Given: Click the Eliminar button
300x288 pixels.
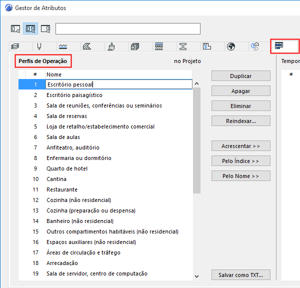Looking at the screenshot, I should click(241, 106).
